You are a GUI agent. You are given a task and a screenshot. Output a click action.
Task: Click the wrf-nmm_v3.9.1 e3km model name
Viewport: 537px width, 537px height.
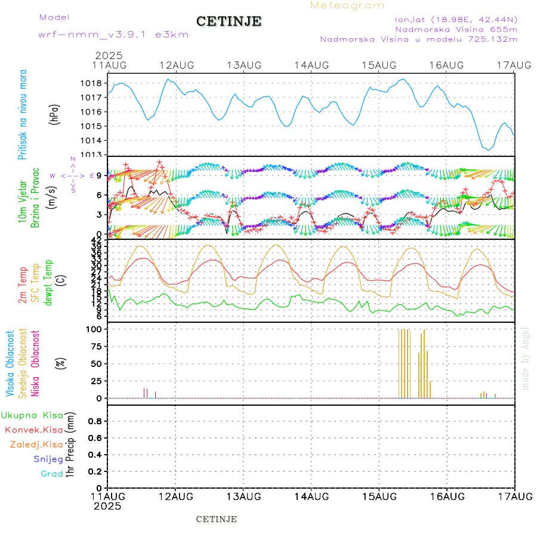[x=113, y=35]
